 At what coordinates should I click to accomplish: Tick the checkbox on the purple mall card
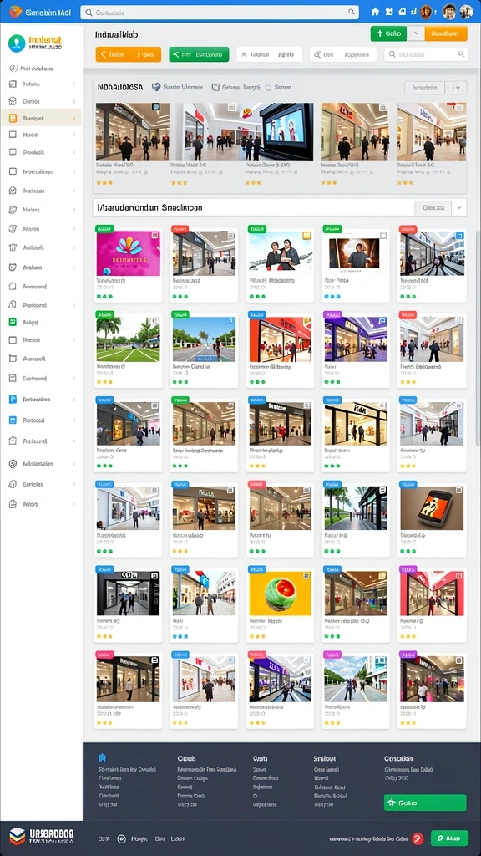pos(382,322)
